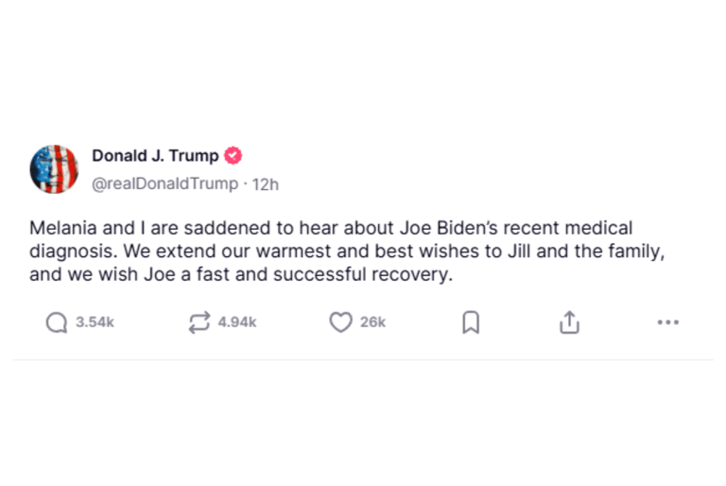Open the share upload icon
726x486 pixels.
click(x=568, y=322)
